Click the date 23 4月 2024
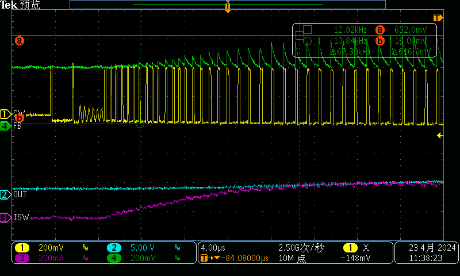The height and width of the screenshot is (276, 460). pyautogui.click(x=432, y=248)
